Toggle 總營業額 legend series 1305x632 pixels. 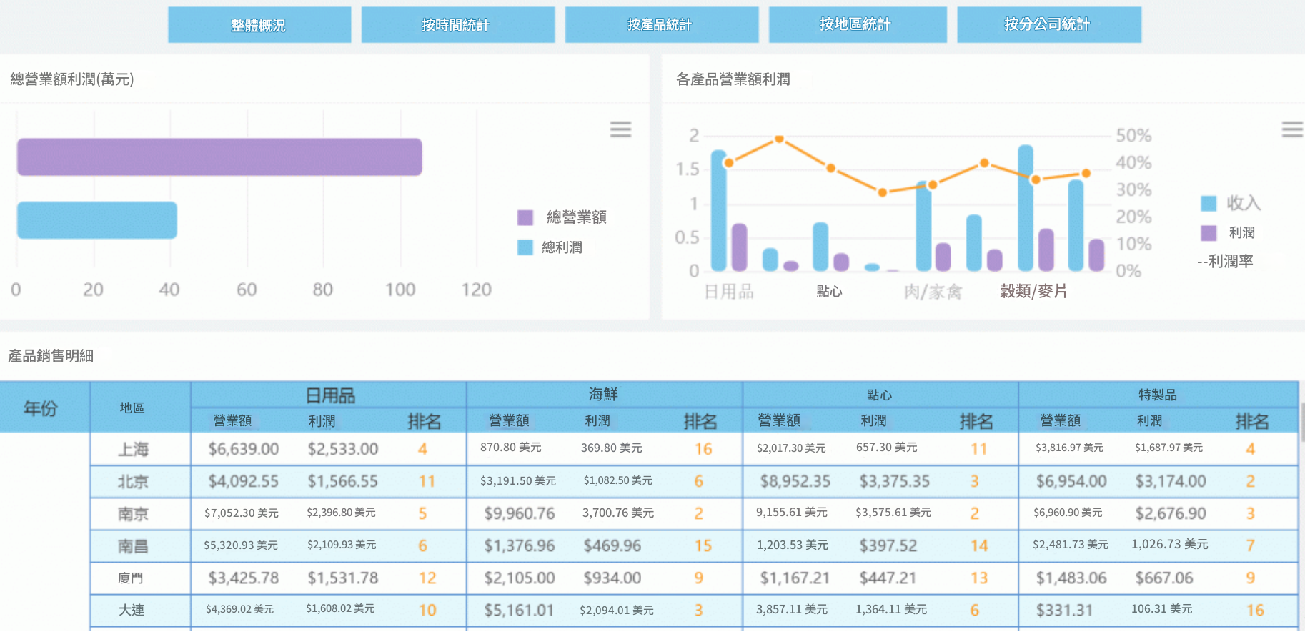[x=563, y=217]
